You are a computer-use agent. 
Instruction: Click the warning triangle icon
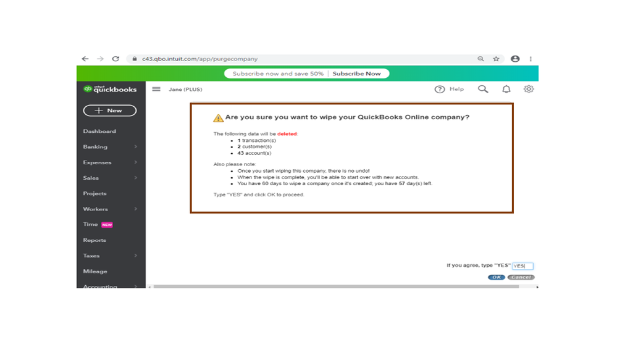click(x=218, y=118)
